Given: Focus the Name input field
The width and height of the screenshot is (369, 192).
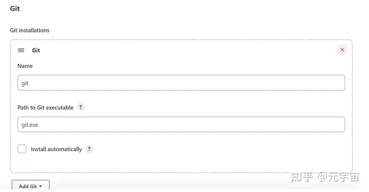Looking at the screenshot, I should pyautogui.click(x=181, y=83).
